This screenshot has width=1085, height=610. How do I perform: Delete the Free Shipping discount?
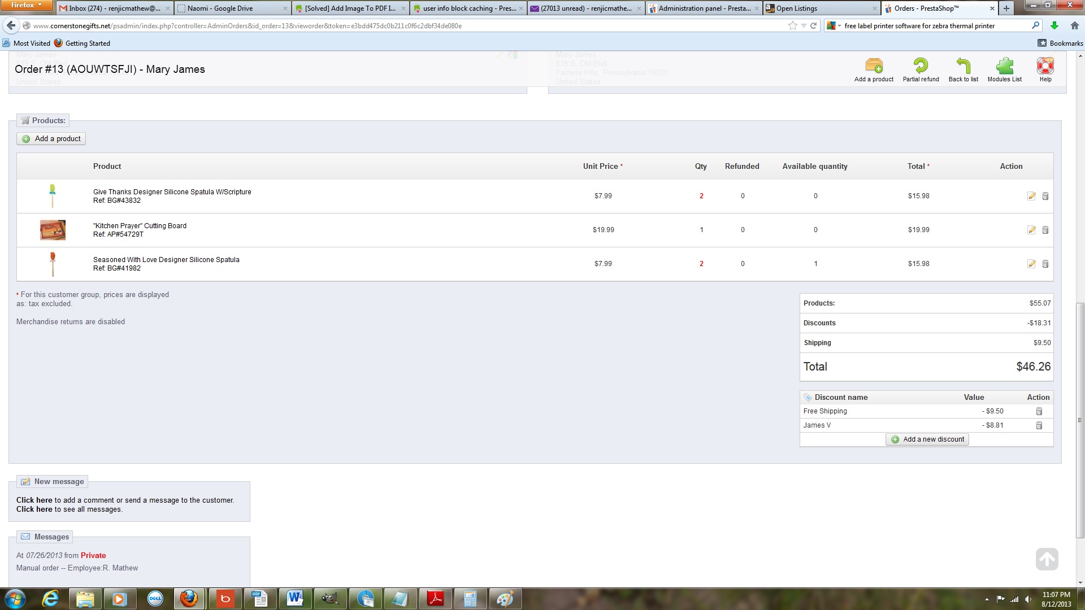pyautogui.click(x=1039, y=411)
